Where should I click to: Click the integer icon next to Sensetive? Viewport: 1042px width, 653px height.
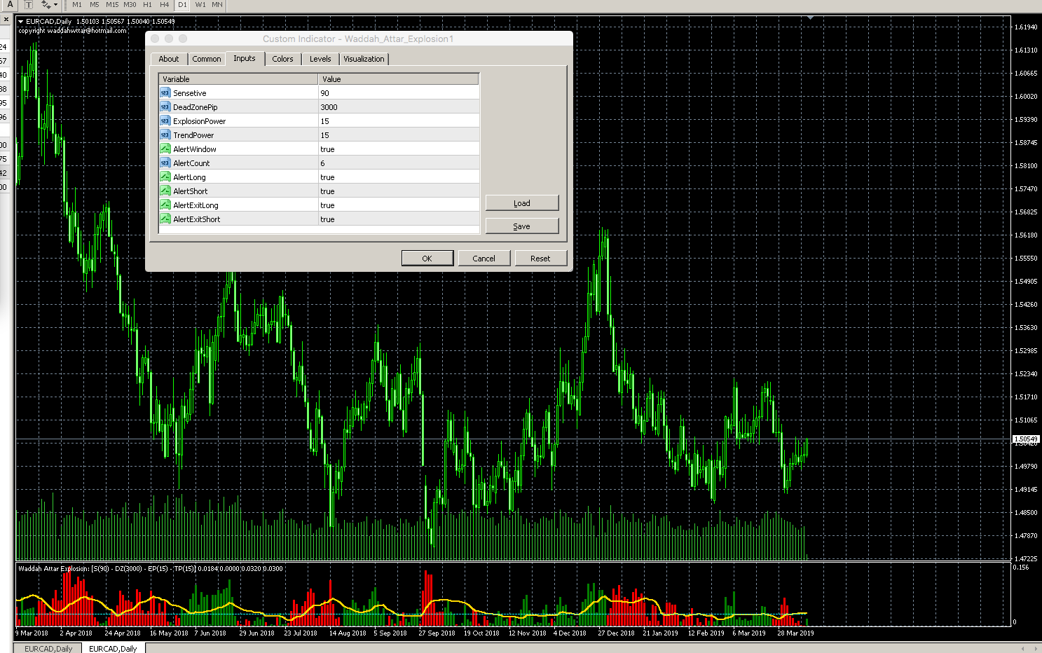[x=165, y=93]
